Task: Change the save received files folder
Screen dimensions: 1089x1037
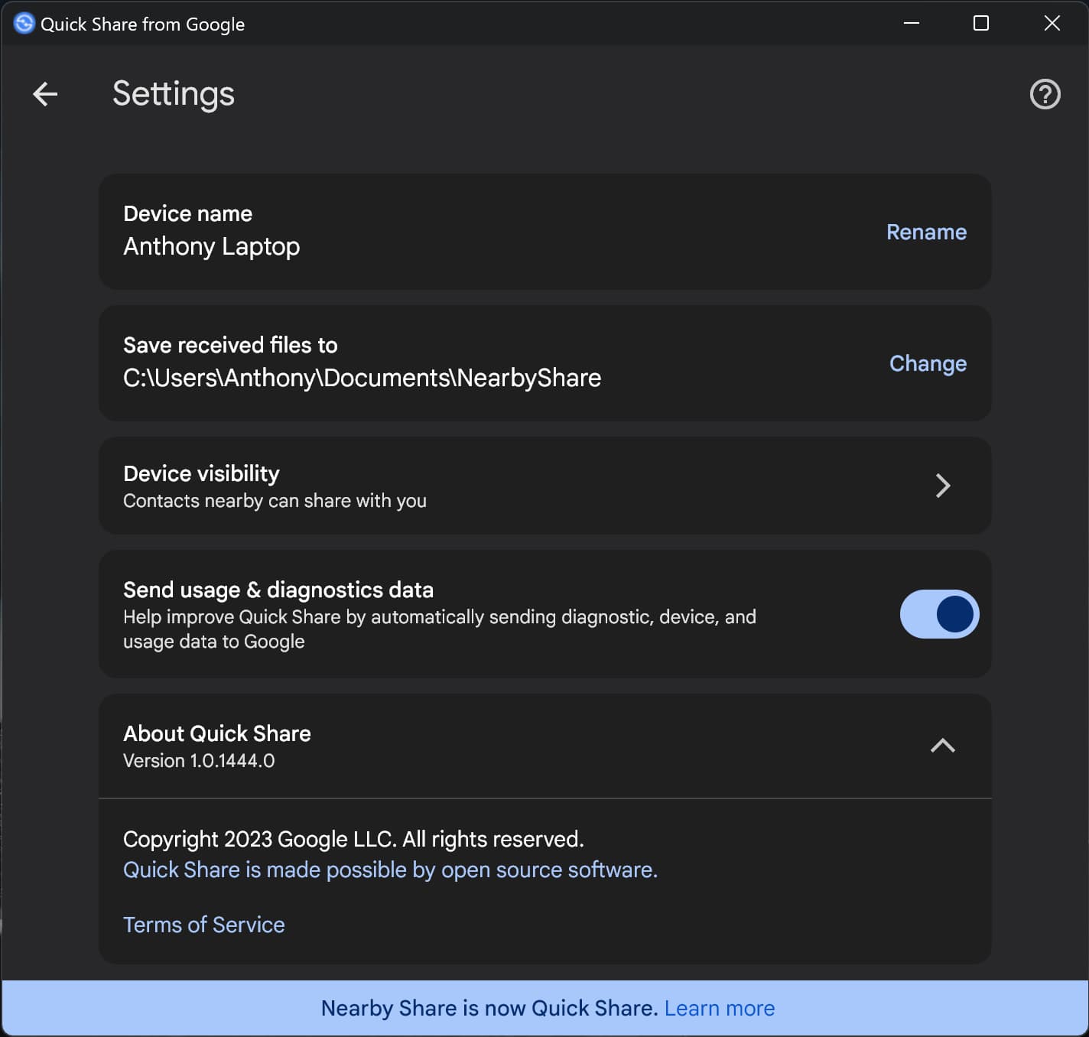Action: [928, 363]
